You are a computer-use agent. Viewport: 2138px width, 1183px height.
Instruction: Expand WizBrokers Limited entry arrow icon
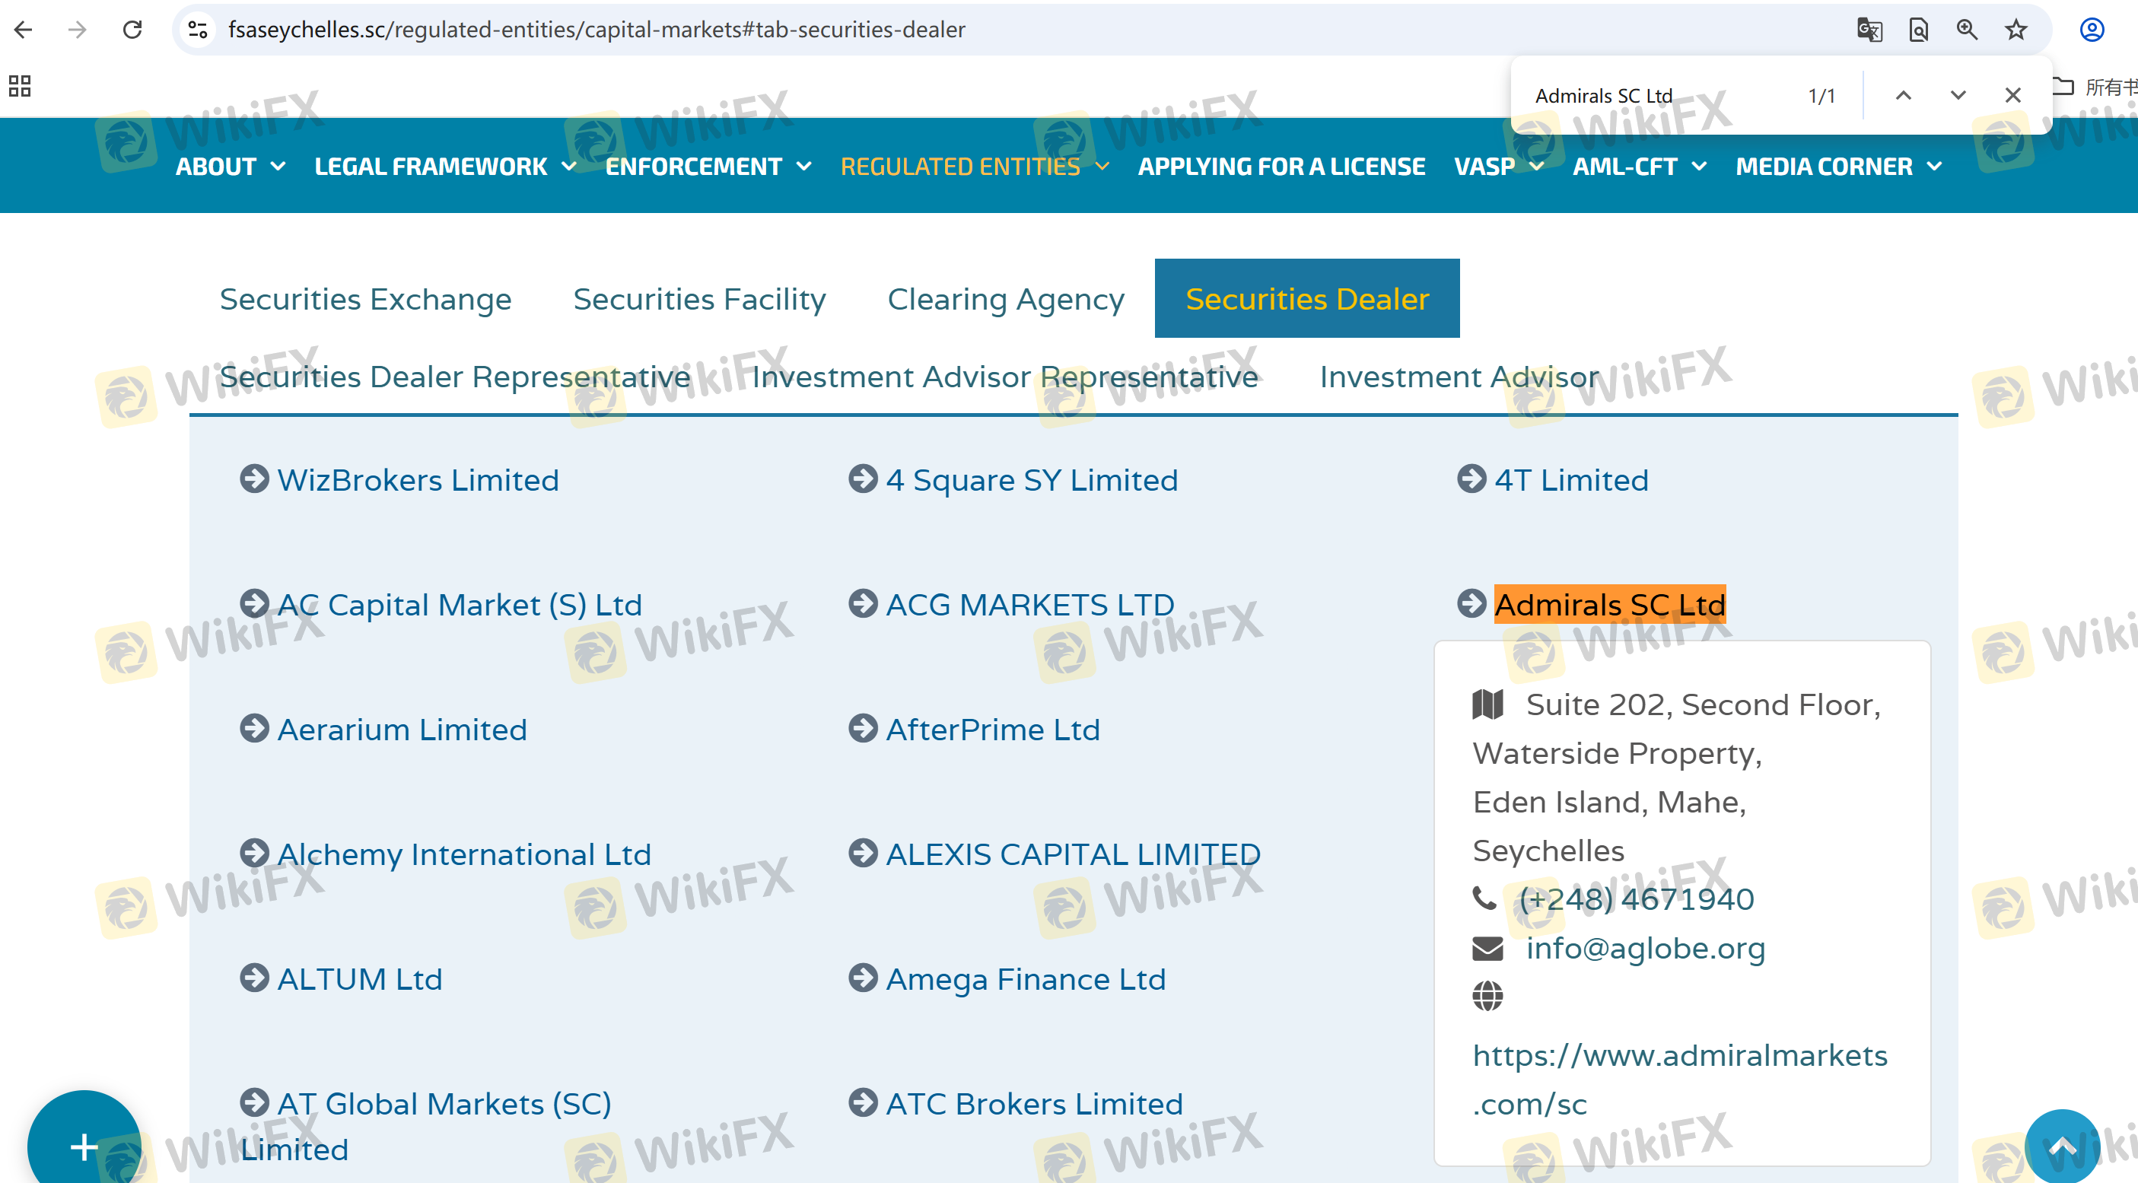(x=254, y=479)
